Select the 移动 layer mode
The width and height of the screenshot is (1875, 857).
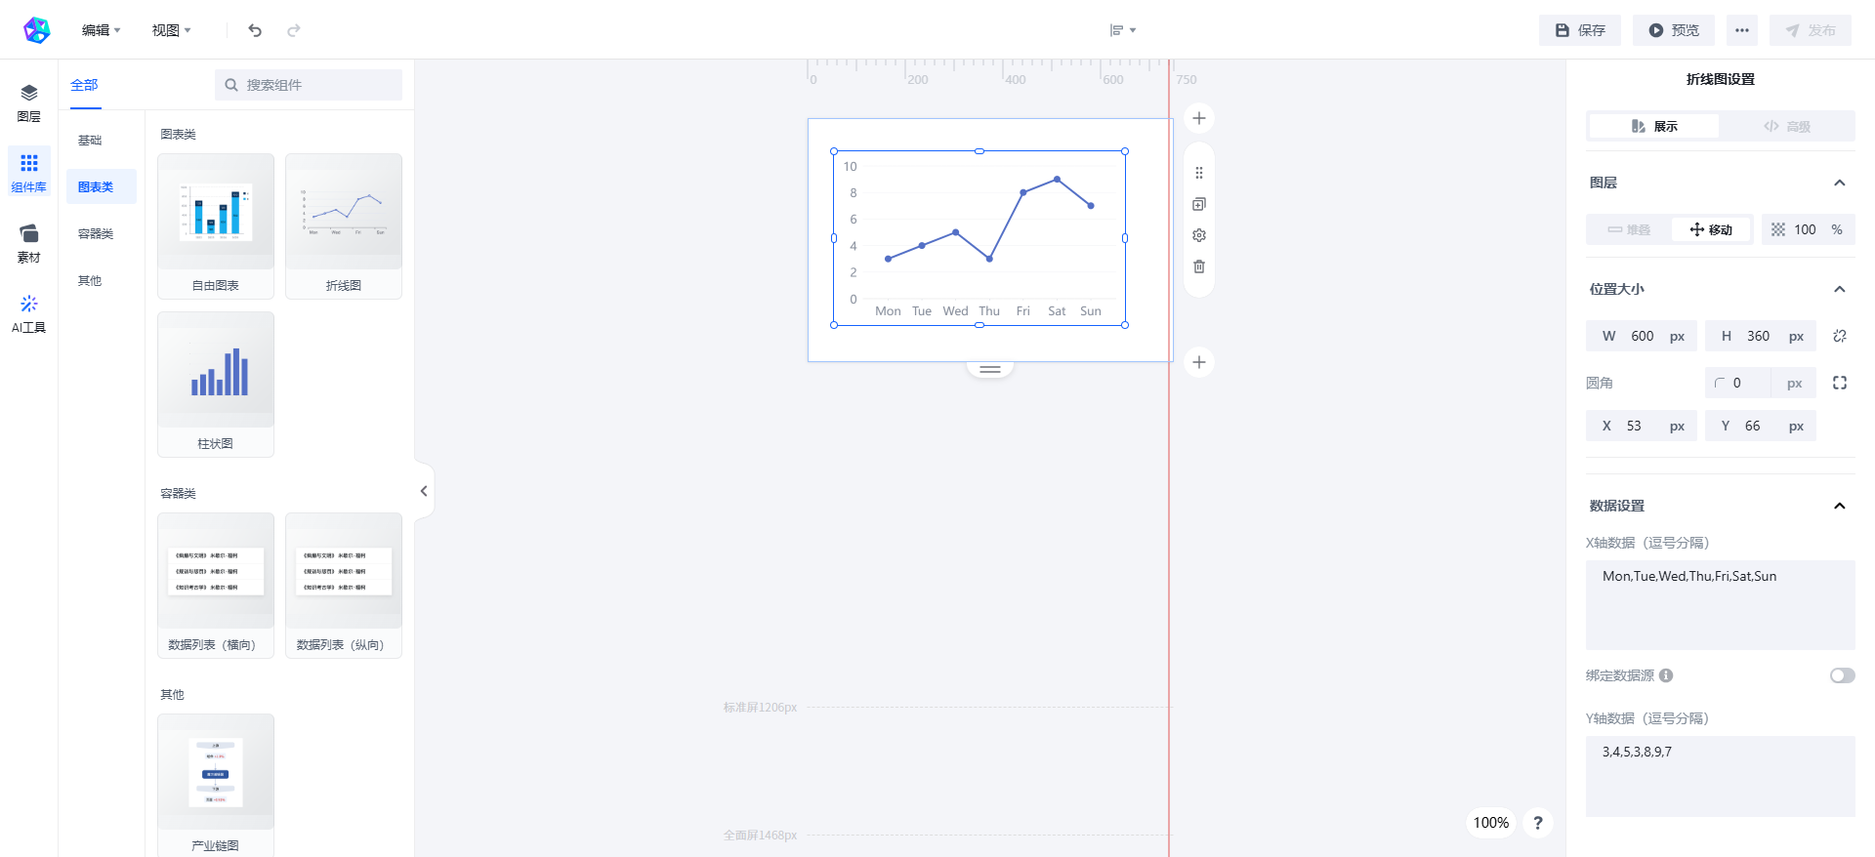(x=1711, y=229)
